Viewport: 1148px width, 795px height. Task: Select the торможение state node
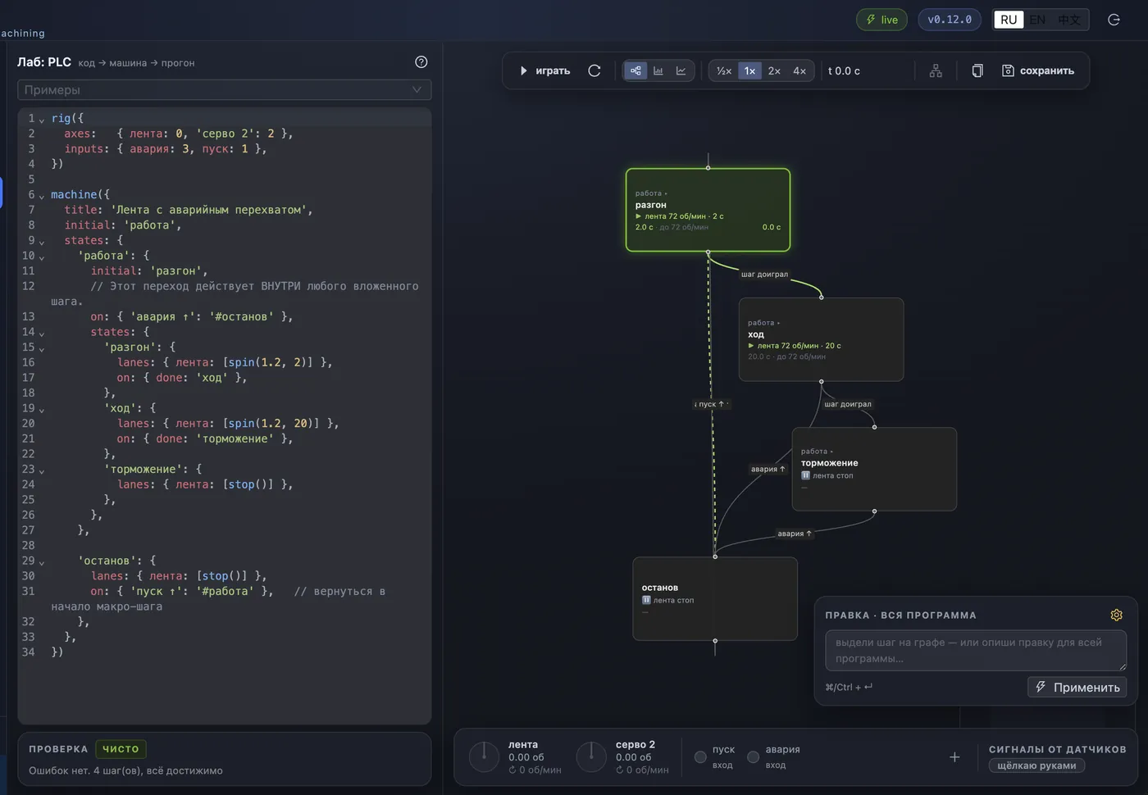(874, 469)
